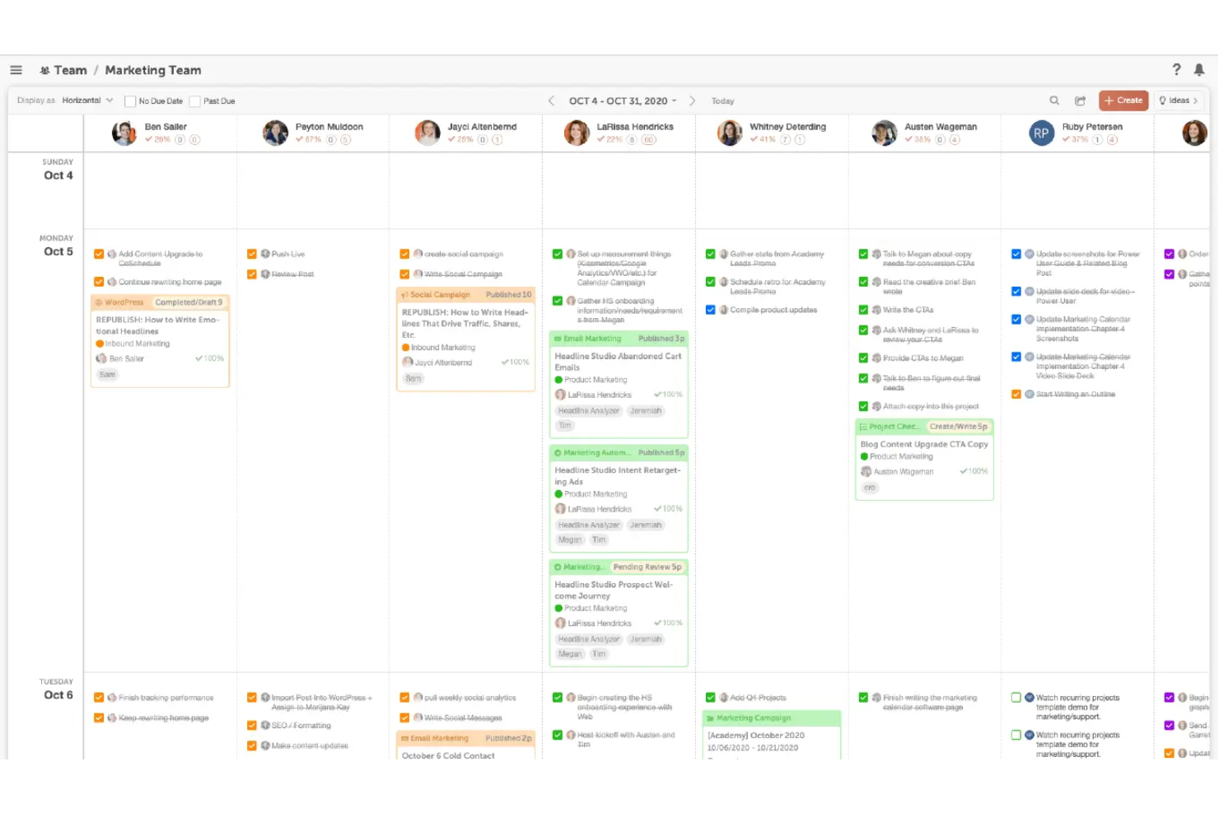
Task: Click the Team icon in the breadcrumb
Action: click(47, 70)
